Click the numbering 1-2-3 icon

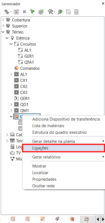[x=68, y=12]
